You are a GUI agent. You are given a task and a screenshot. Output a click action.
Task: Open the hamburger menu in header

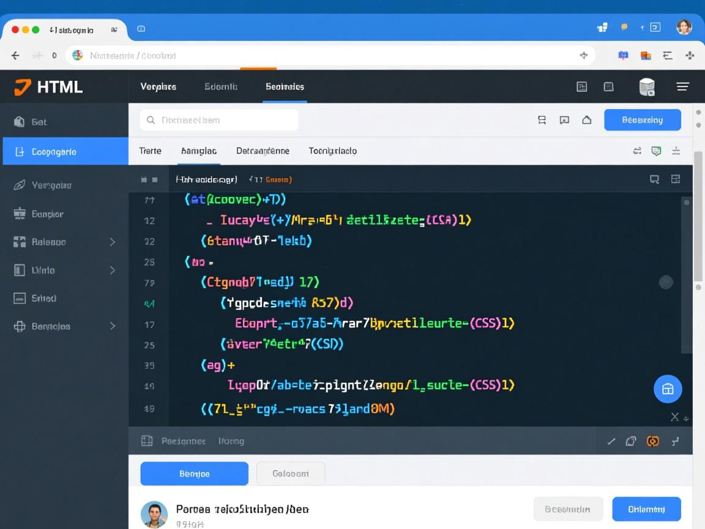(x=682, y=87)
